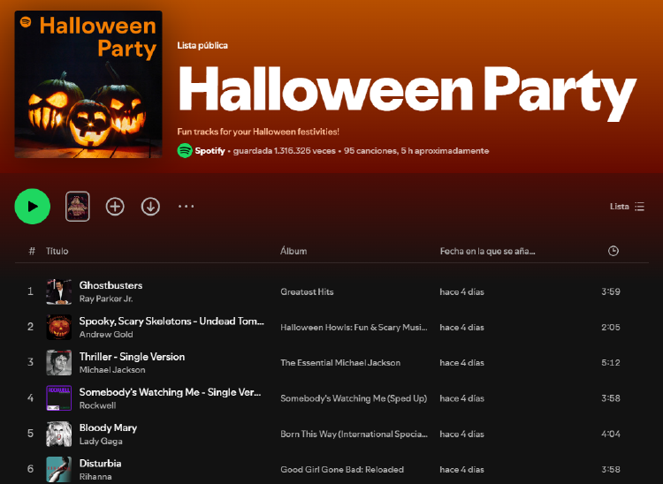This screenshot has height=484, width=663.
Task: Open the Spotify creator profile link
Action: coord(210,151)
